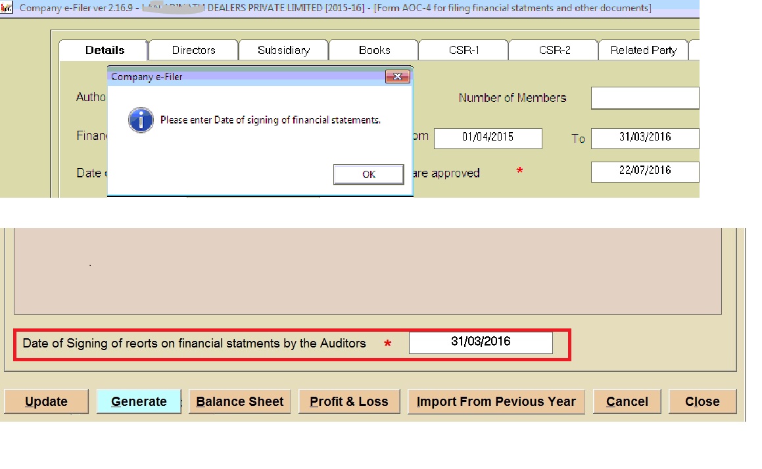
Task: Select the Books tab
Action: click(374, 51)
